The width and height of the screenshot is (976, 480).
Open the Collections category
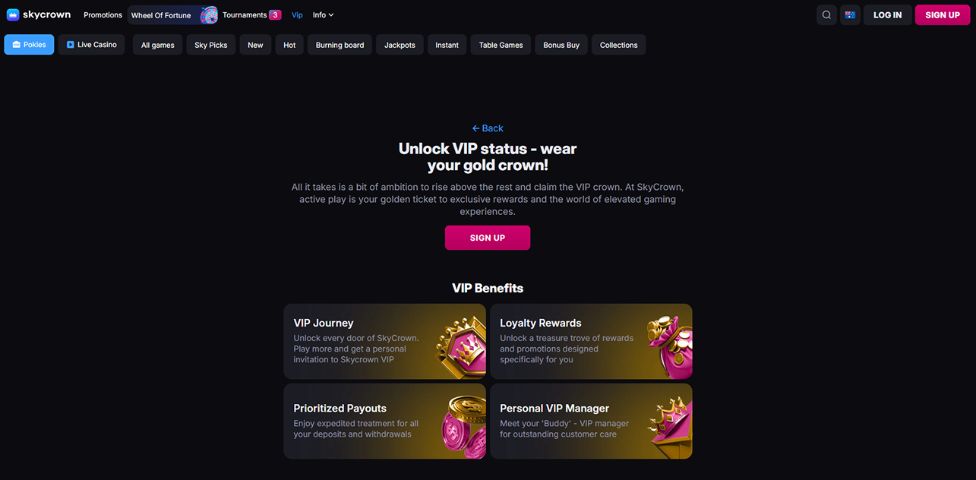click(619, 45)
